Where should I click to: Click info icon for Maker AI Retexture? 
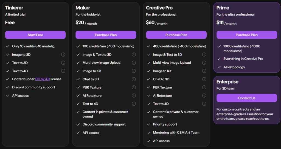click(x=134, y=96)
